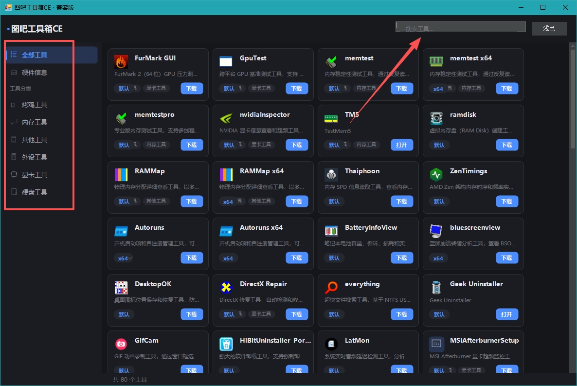Open the 默认 version dropdown on nvidiaInspector

[x=232, y=145]
